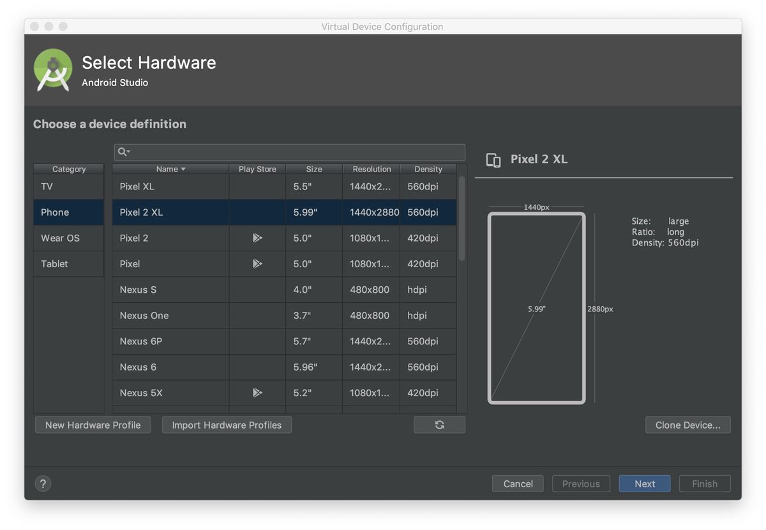Select the Nexus 5X device name
766x530 pixels.
(x=141, y=393)
